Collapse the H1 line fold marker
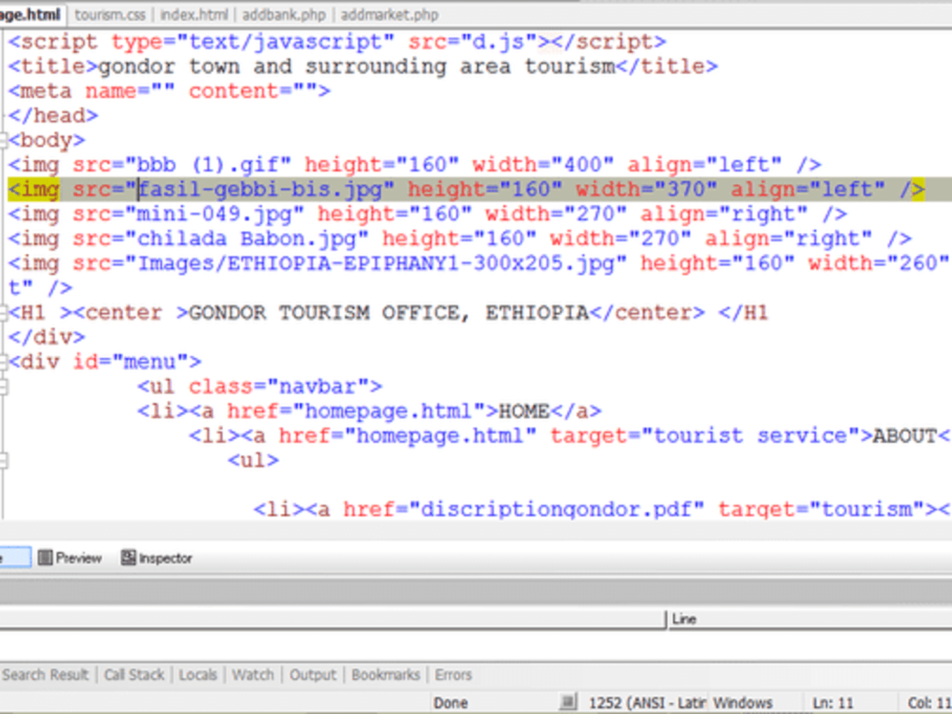952x714 pixels. [x=3, y=313]
